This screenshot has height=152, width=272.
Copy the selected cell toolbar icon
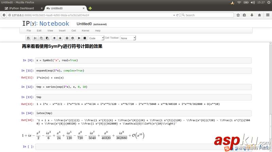pos(41,38)
